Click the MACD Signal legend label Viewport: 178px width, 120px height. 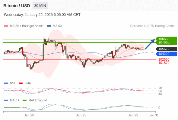click(38, 100)
